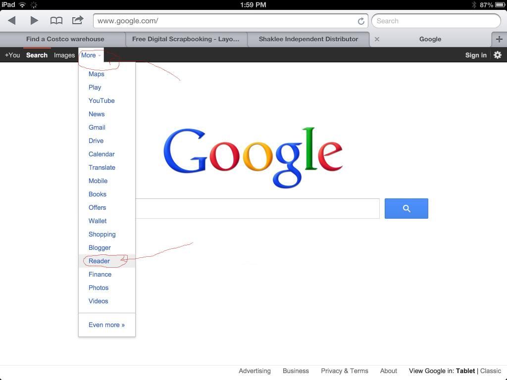Collapse the More dropdown menu
The height and width of the screenshot is (380, 507).
point(91,55)
